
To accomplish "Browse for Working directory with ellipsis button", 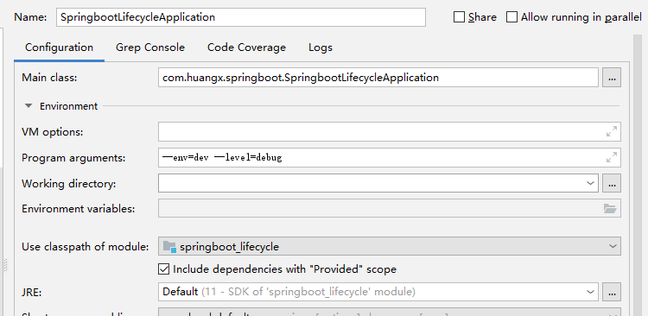I will tap(612, 183).
